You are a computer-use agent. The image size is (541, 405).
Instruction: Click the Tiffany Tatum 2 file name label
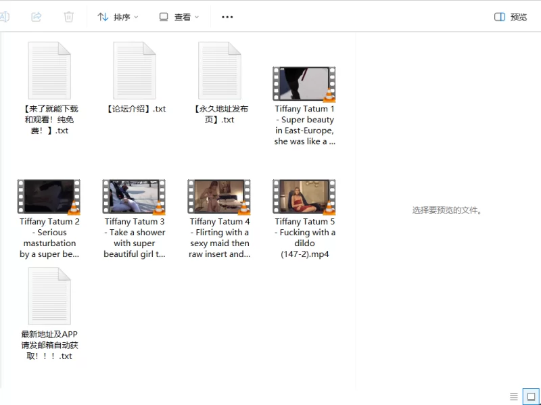(x=49, y=238)
